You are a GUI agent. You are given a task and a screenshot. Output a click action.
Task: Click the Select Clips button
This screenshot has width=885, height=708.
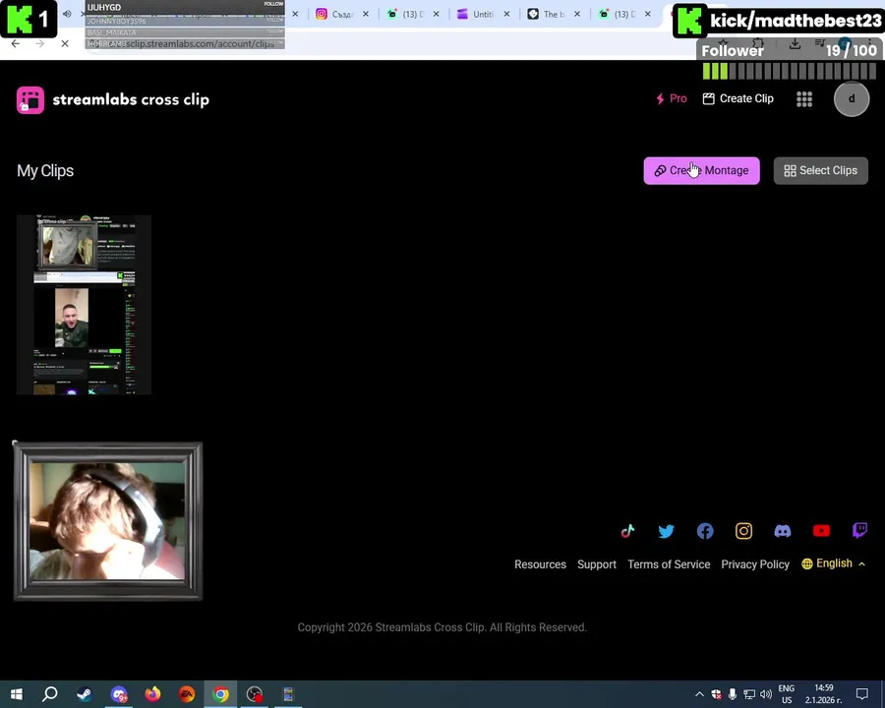[x=821, y=170]
